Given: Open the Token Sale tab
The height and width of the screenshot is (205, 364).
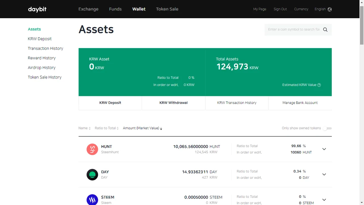Looking at the screenshot, I should click(x=167, y=9).
